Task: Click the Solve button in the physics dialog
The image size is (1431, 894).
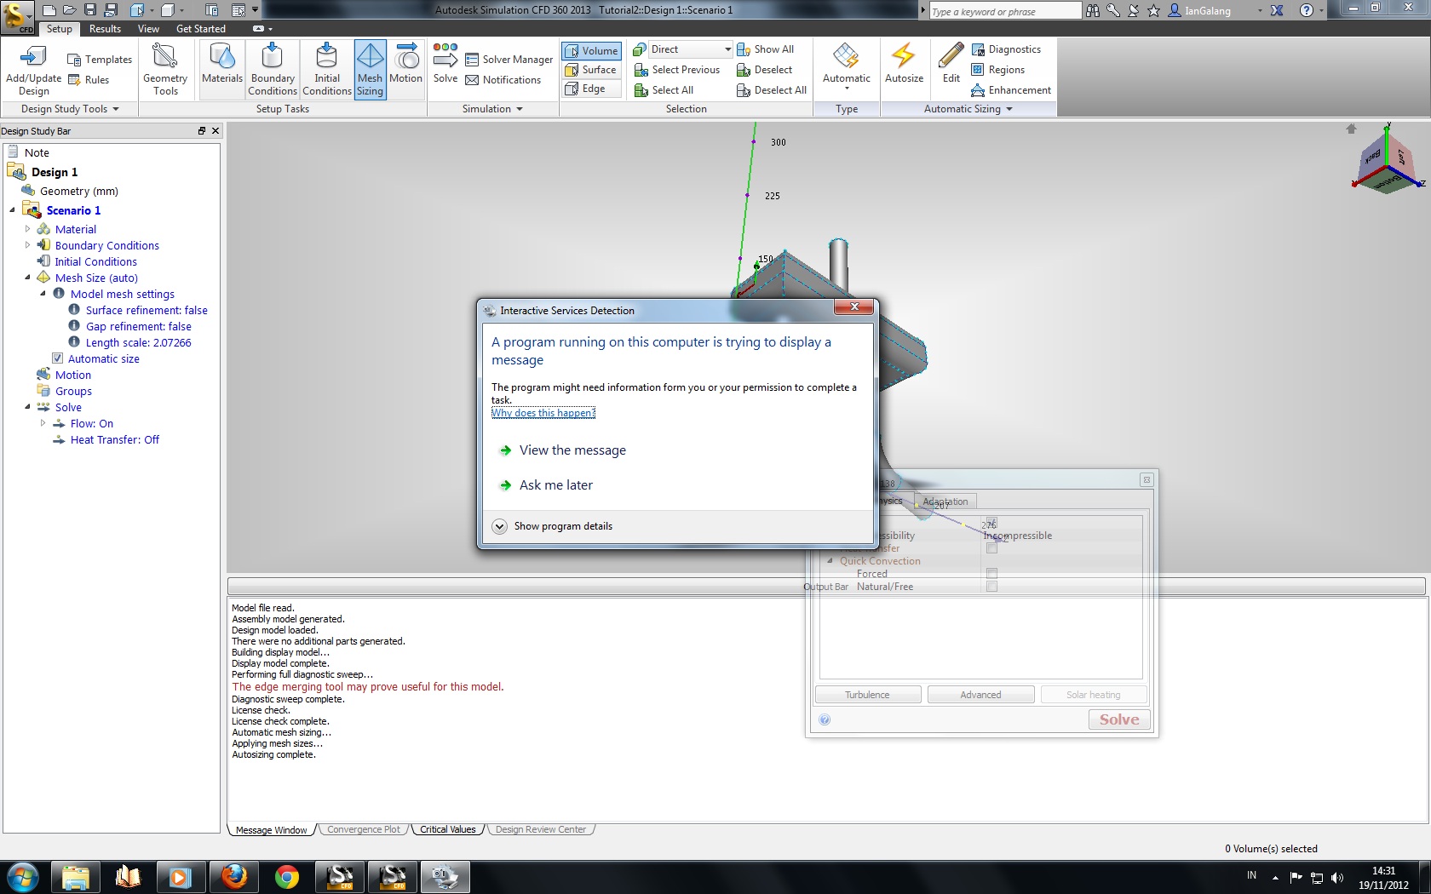Action: 1118,719
